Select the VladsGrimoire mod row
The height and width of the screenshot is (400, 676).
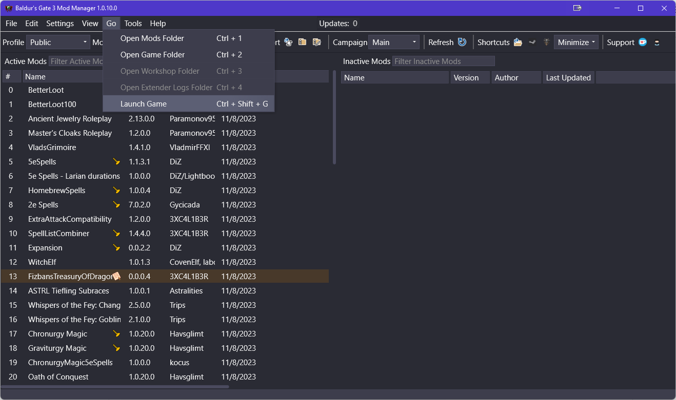coord(165,148)
